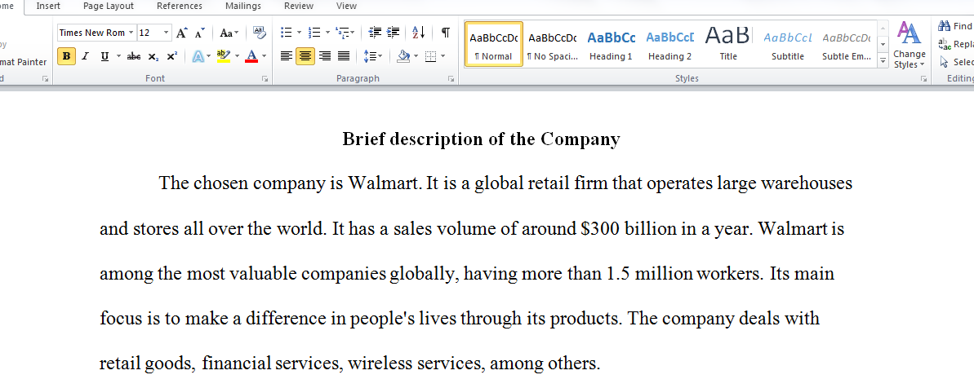The width and height of the screenshot is (974, 388).
Task: Toggle Bold formatting
Action: point(66,56)
